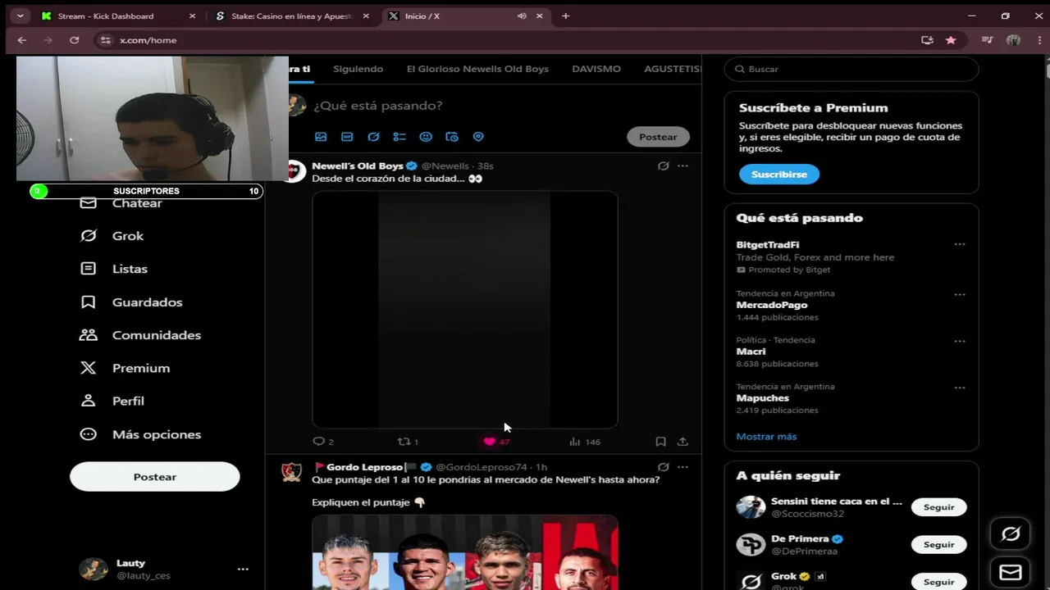Open the Grok sidebar item
This screenshot has width=1050, height=590.
(x=112, y=236)
